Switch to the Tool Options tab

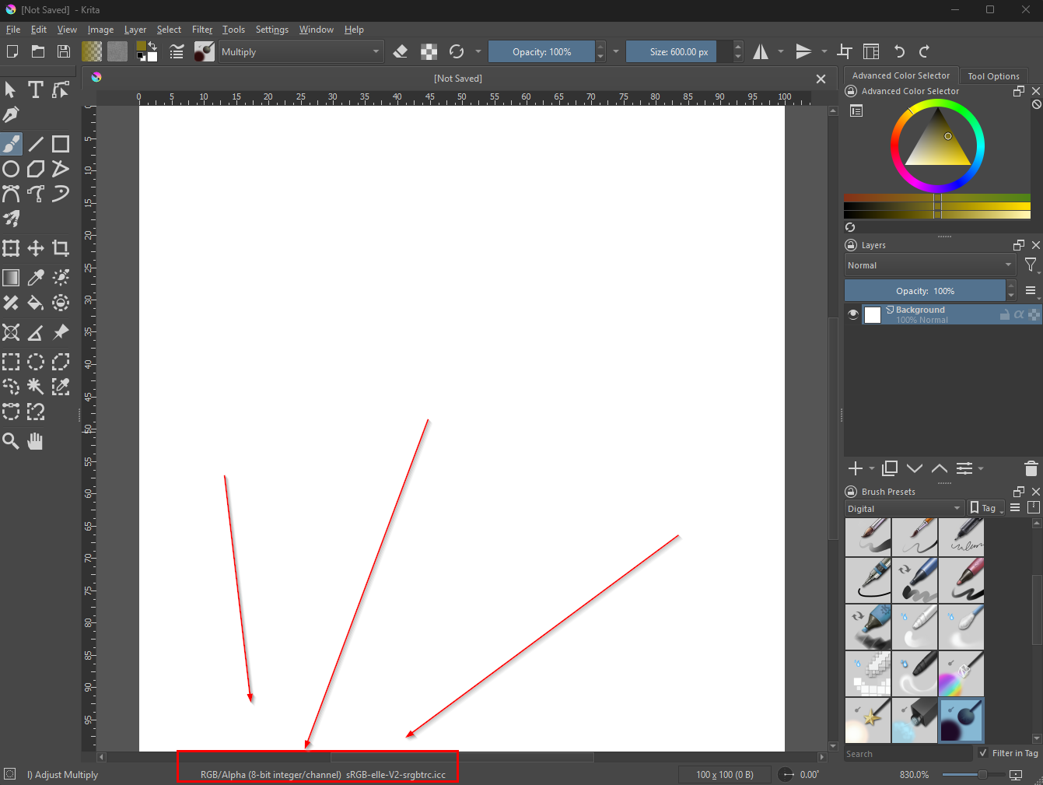(x=993, y=76)
